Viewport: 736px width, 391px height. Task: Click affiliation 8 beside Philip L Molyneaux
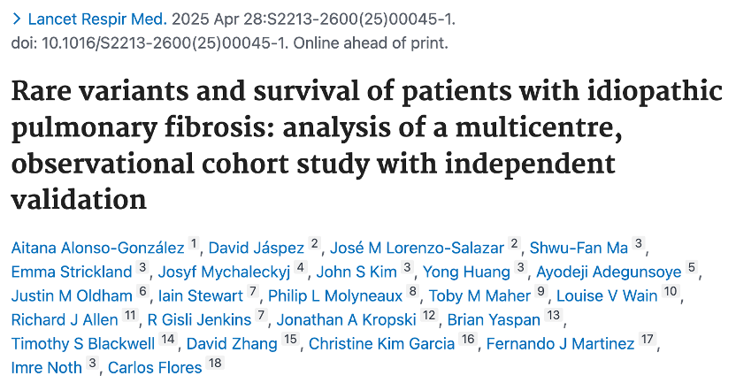(412, 291)
